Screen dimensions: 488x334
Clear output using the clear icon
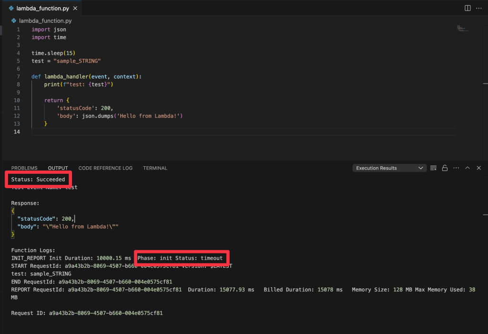point(433,168)
